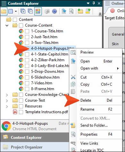
Task: Select the checkbox beside 8-IFrame.htm
Action: click(x=27, y=89)
